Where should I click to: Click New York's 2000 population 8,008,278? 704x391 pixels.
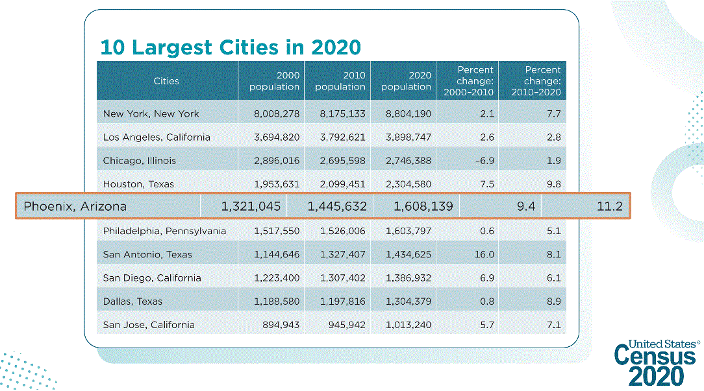277,114
